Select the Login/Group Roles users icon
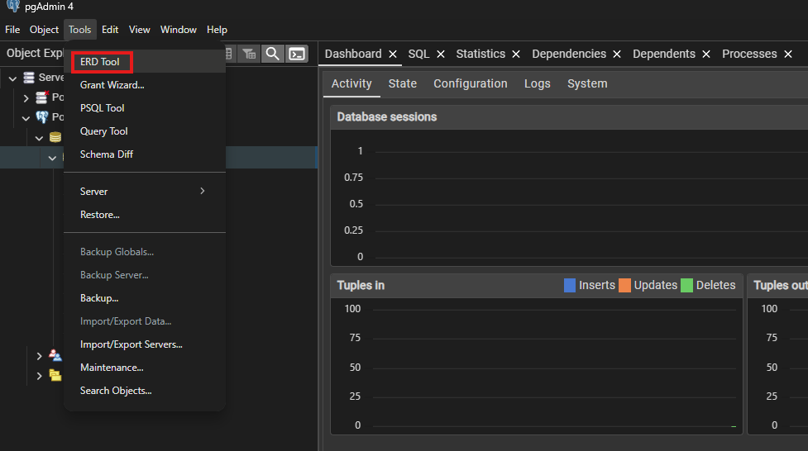 [55, 355]
